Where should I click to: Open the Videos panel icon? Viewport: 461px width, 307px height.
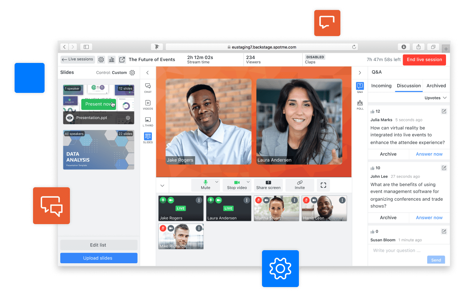(x=148, y=104)
